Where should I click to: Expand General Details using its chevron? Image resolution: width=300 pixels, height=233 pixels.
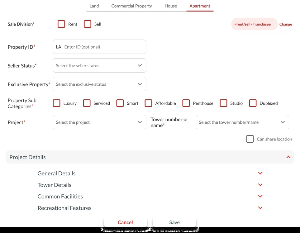pos(260,173)
